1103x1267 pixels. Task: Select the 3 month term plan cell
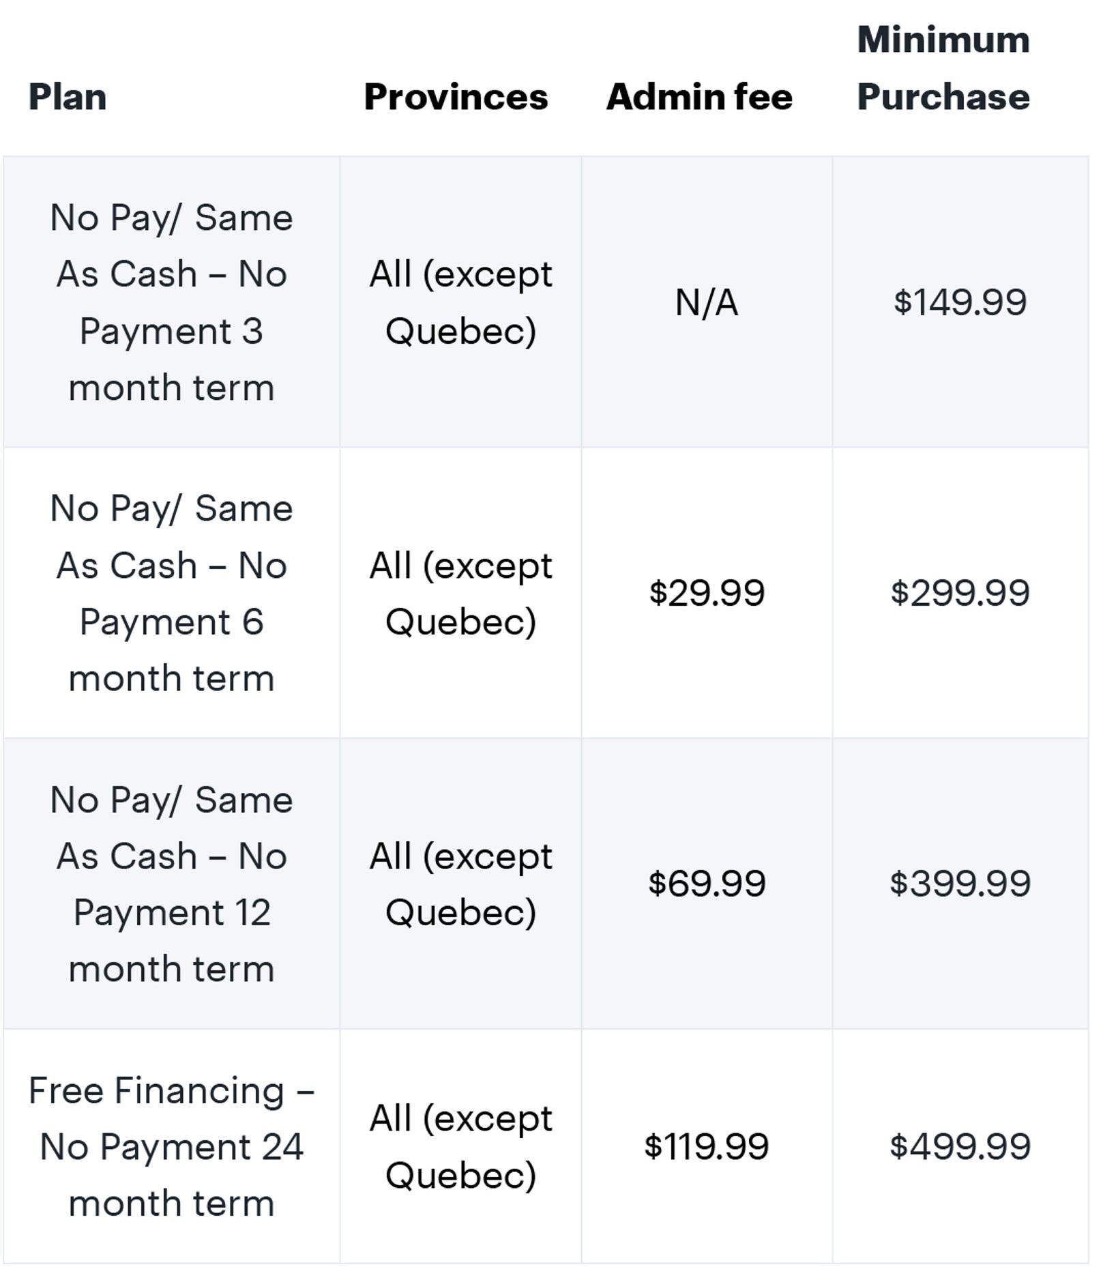tap(172, 302)
